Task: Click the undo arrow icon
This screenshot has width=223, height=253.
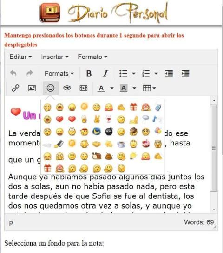Action: click(13, 73)
